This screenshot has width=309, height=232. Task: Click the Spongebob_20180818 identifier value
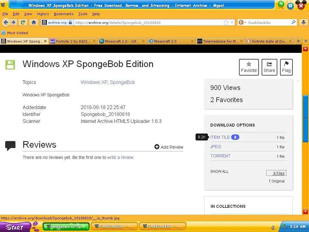pos(105,114)
